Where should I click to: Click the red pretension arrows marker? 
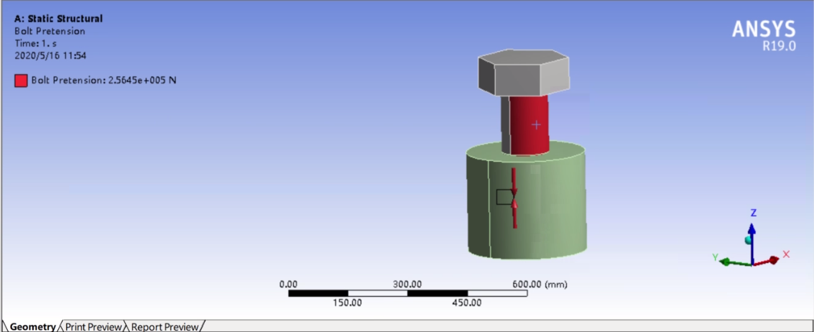pos(514,198)
